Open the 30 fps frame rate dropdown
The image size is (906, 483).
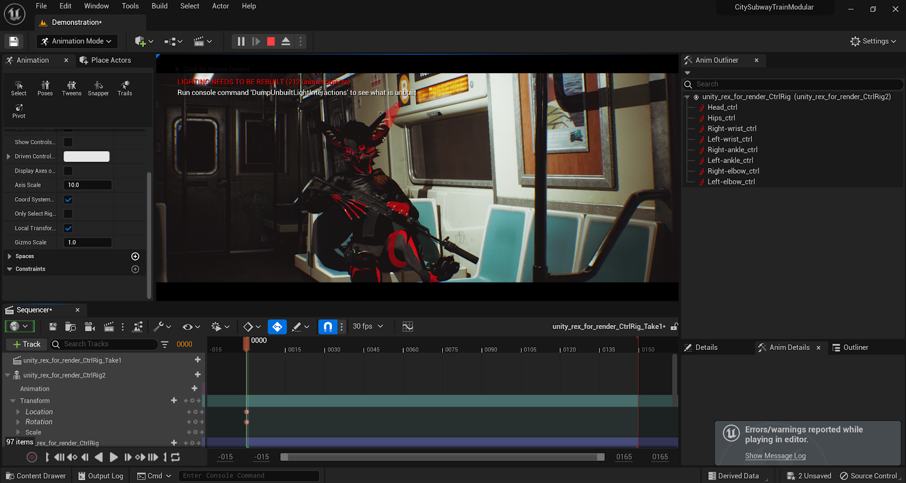367,327
